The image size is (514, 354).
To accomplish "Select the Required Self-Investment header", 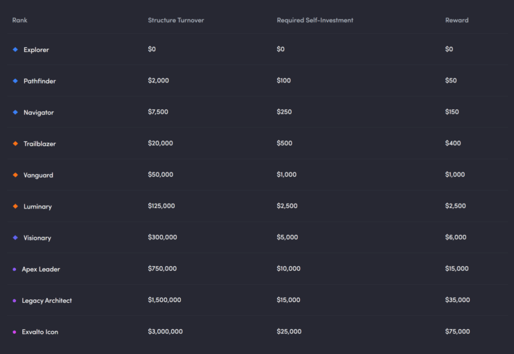I will [x=315, y=20].
